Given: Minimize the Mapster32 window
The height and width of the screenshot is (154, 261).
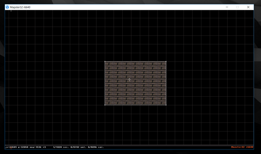Looking at the screenshot, I should [x=227, y=7].
